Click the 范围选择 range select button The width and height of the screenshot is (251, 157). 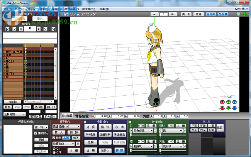(x=36, y=117)
